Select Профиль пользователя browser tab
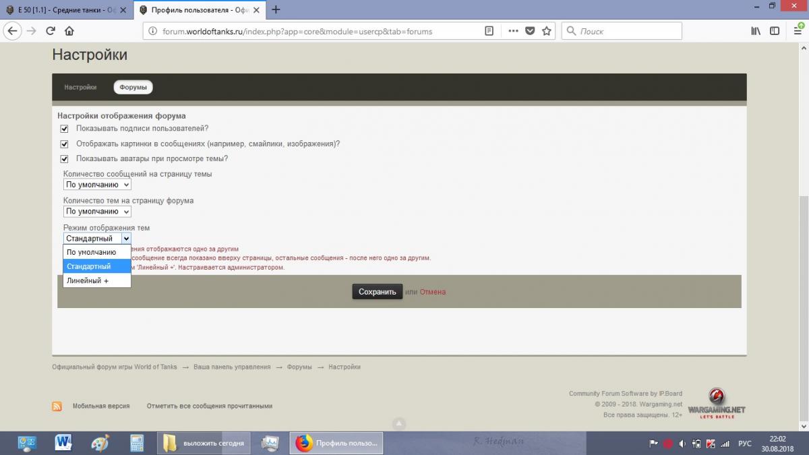The image size is (809, 455). click(200, 10)
